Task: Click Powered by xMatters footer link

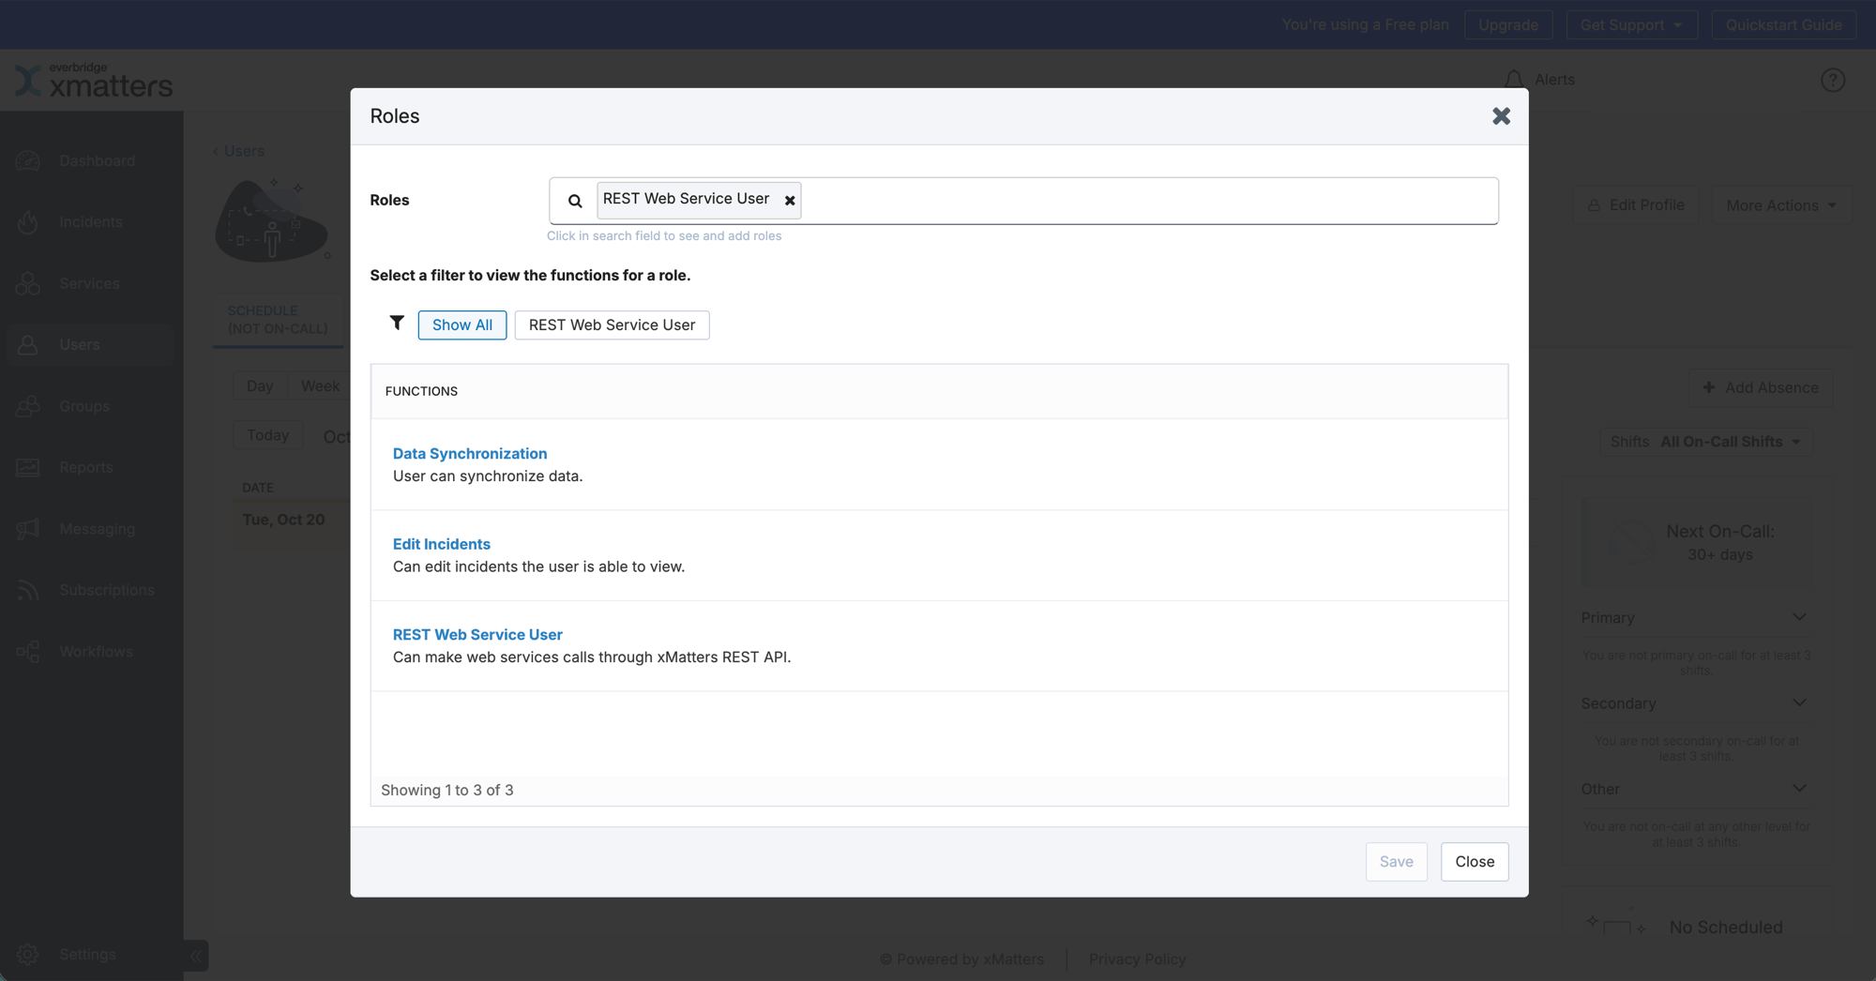Action: pos(961,959)
